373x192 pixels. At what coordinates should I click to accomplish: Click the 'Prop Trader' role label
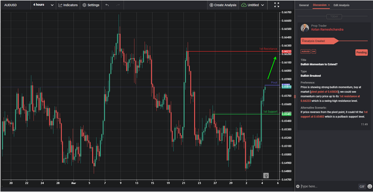[x=319, y=26]
